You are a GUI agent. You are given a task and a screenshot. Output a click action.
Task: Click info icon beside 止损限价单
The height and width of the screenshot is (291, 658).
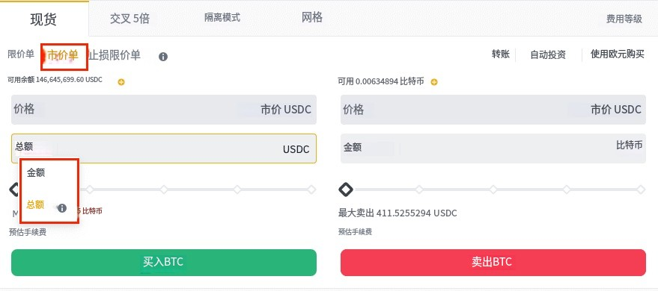click(163, 57)
